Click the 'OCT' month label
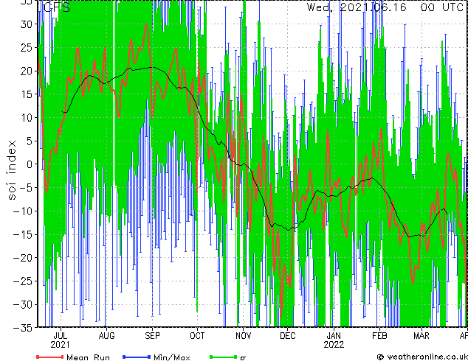 tap(197, 336)
